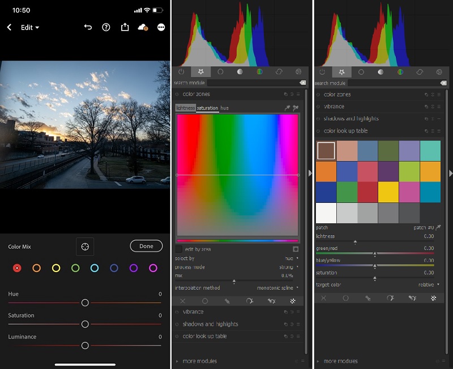Enable the edit by area checkbox
Image resolution: width=453 pixels, height=369 pixels.
pos(179,249)
